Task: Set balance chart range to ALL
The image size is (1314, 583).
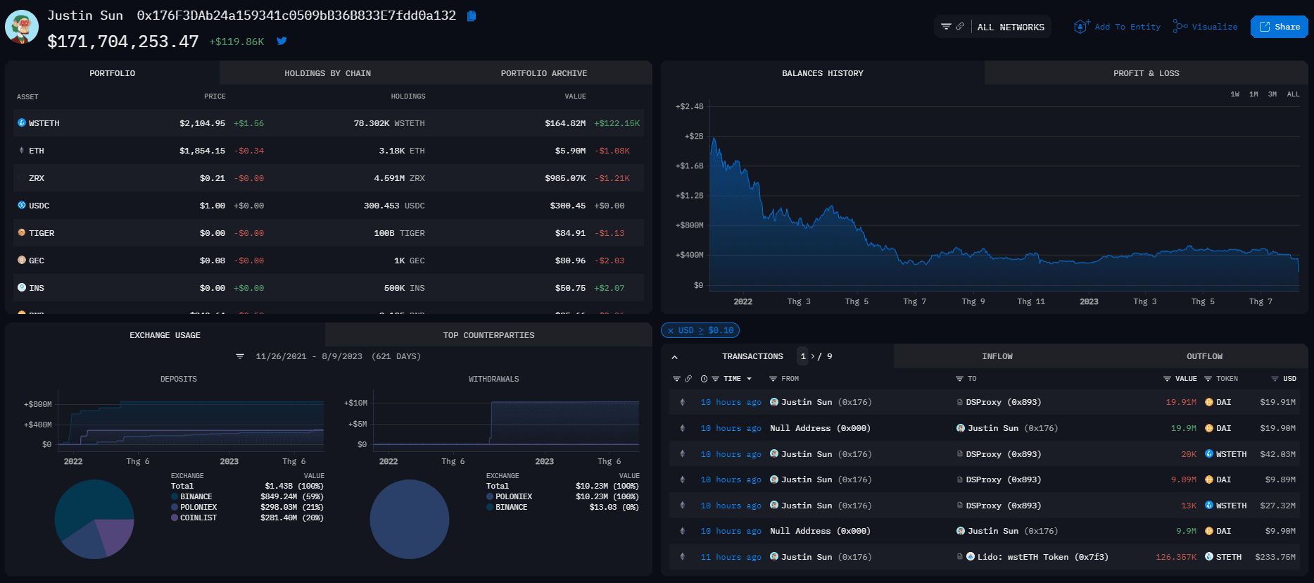Action: (x=1293, y=94)
